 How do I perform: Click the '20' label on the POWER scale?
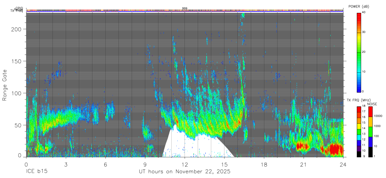(364, 52)
